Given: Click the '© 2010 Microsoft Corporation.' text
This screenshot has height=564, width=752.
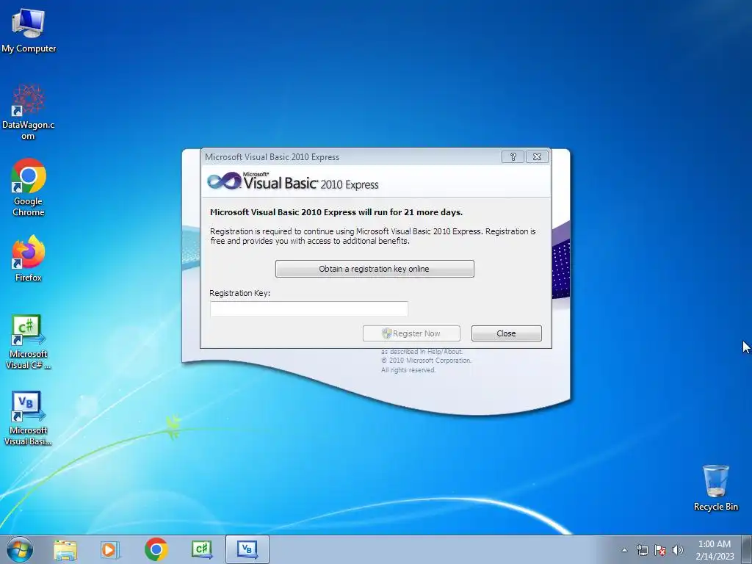Looking at the screenshot, I should [427, 361].
